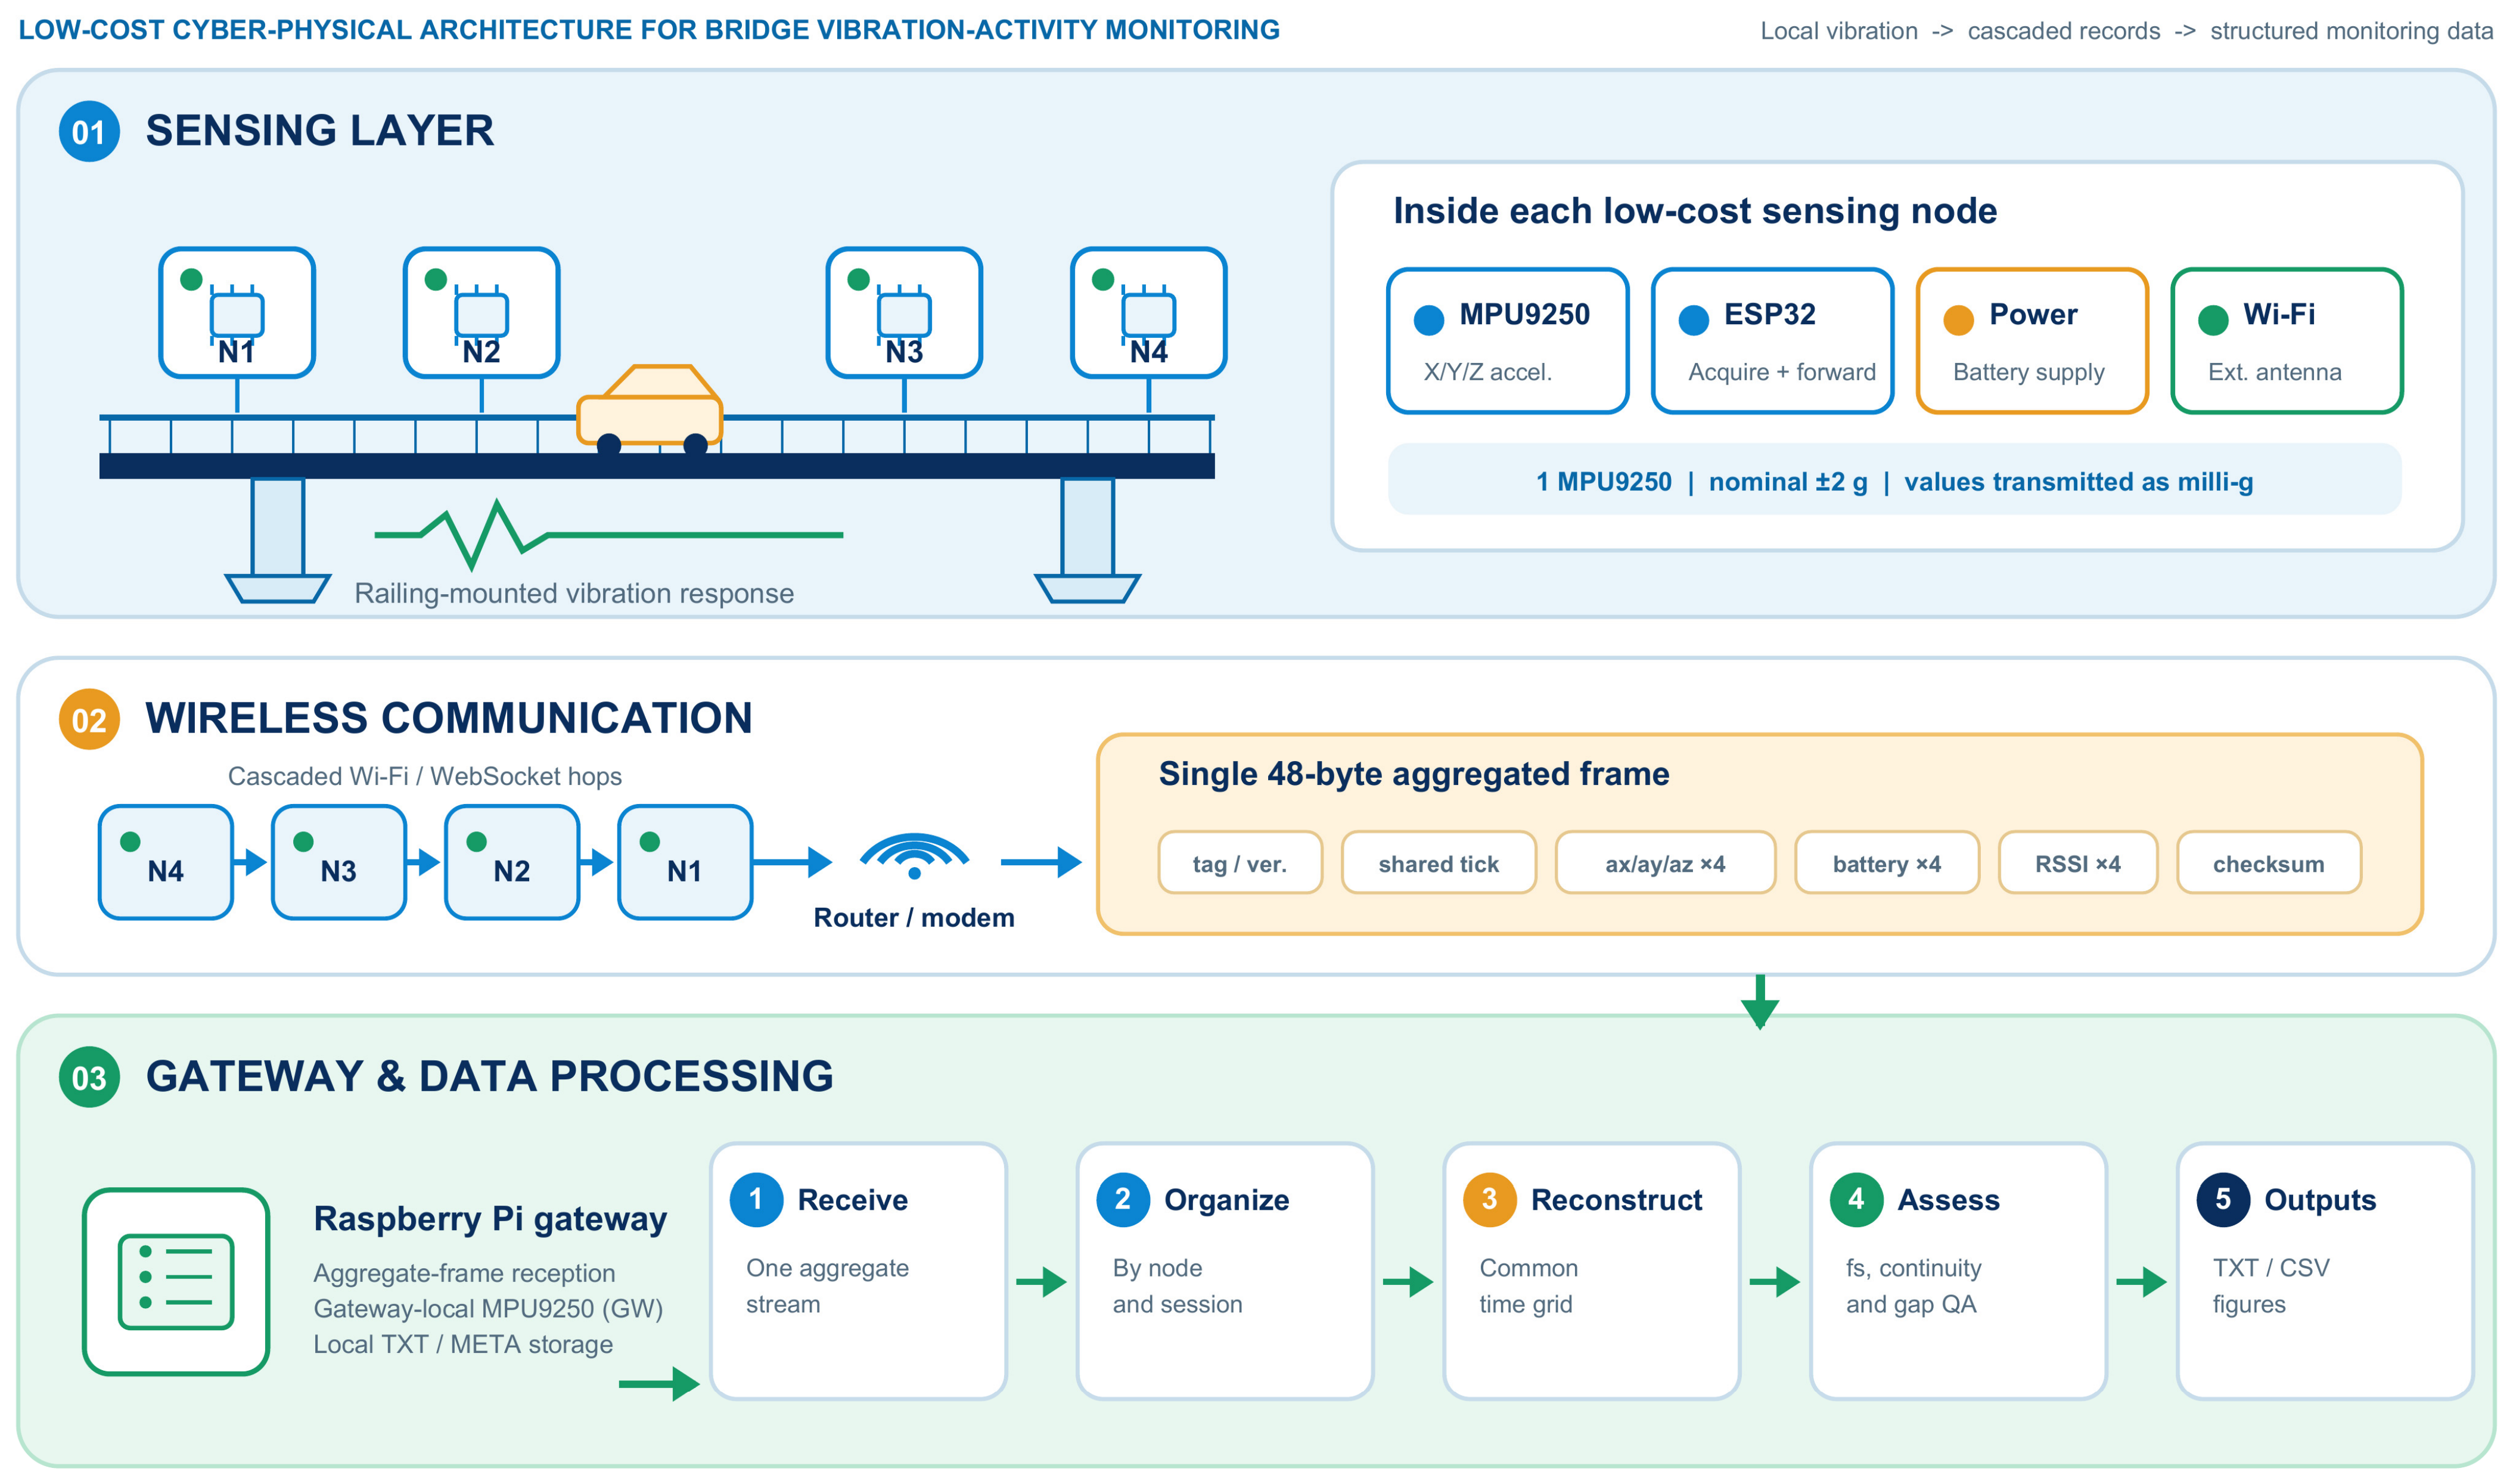Click the 'nominal ±2 g' spec text

tap(1788, 482)
